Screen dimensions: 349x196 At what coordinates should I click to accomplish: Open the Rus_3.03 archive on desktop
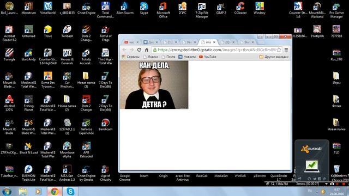pos(336,54)
